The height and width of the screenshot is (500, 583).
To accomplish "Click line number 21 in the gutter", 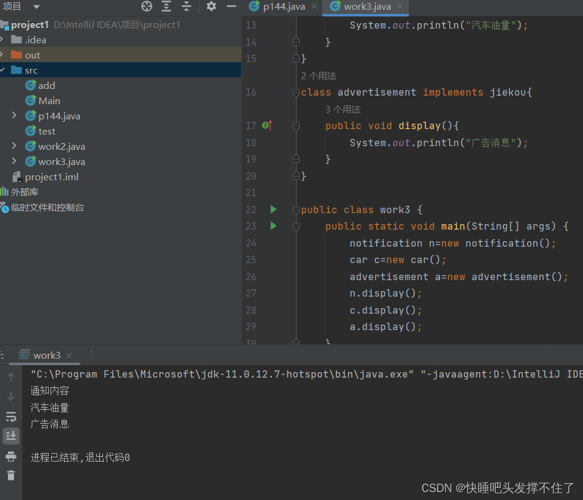I will click(251, 192).
